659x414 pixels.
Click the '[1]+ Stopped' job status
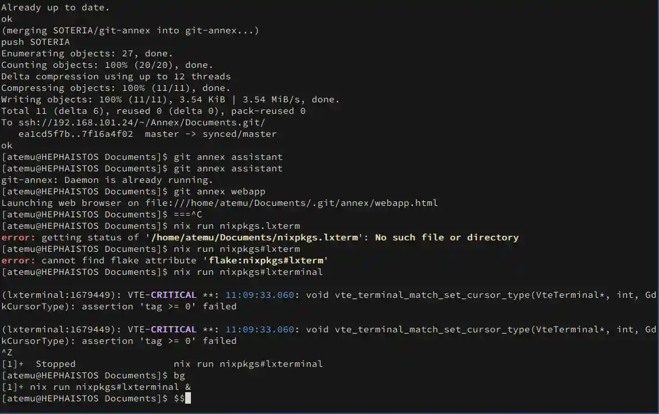pyautogui.click(x=39, y=364)
